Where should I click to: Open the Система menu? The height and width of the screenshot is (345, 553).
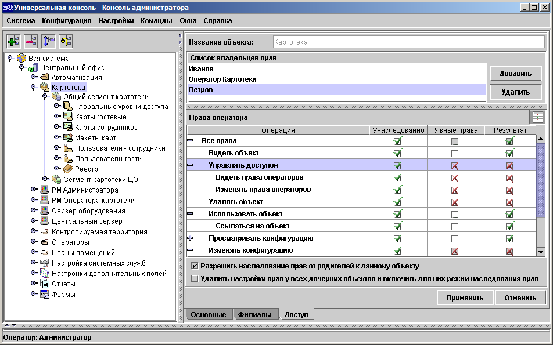click(x=21, y=21)
